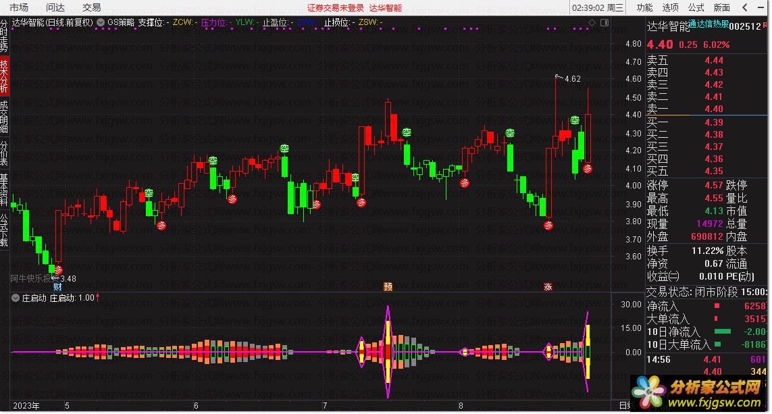Click the 30.00 scale value in sub-chart
This screenshot has width=772, height=414.
[632, 304]
